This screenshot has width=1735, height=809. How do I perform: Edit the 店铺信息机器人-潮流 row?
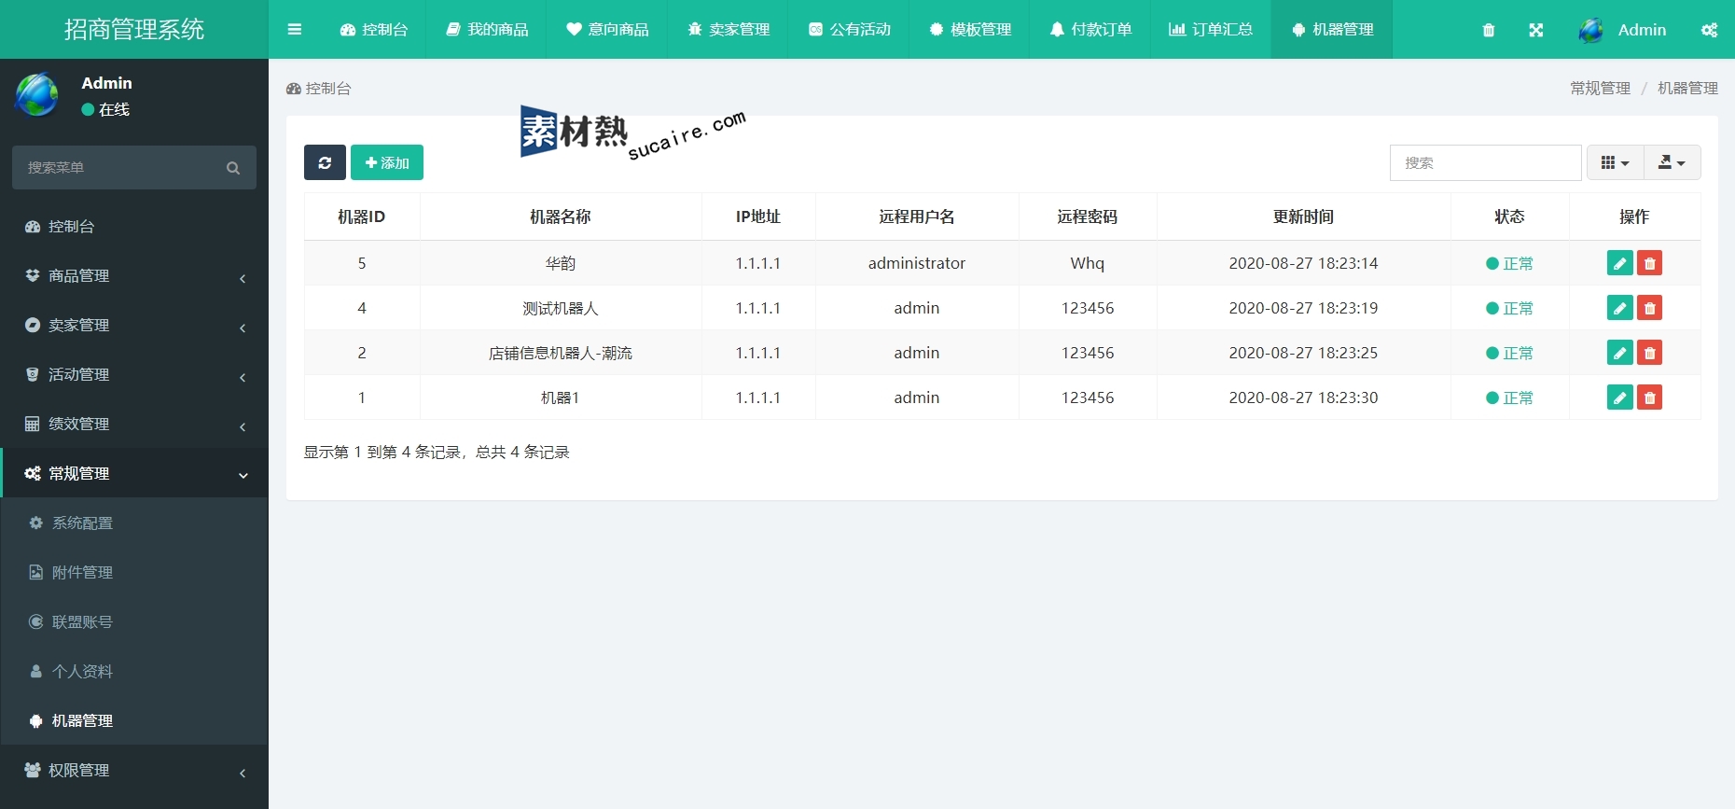(1620, 353)
